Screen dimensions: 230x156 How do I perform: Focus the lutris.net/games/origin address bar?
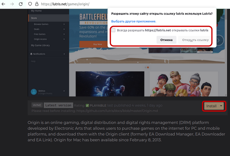point(65,4)
